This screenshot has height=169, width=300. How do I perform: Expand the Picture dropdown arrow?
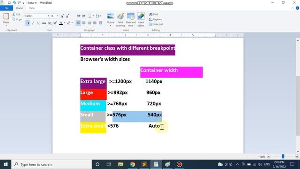pos(111,25)
